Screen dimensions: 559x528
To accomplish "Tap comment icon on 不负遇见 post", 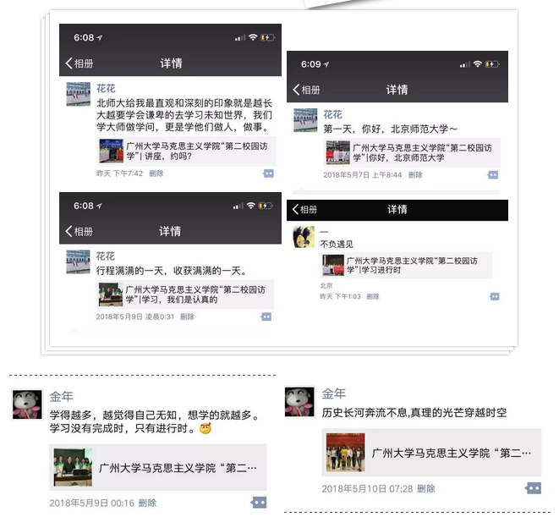I will [495, 296].
